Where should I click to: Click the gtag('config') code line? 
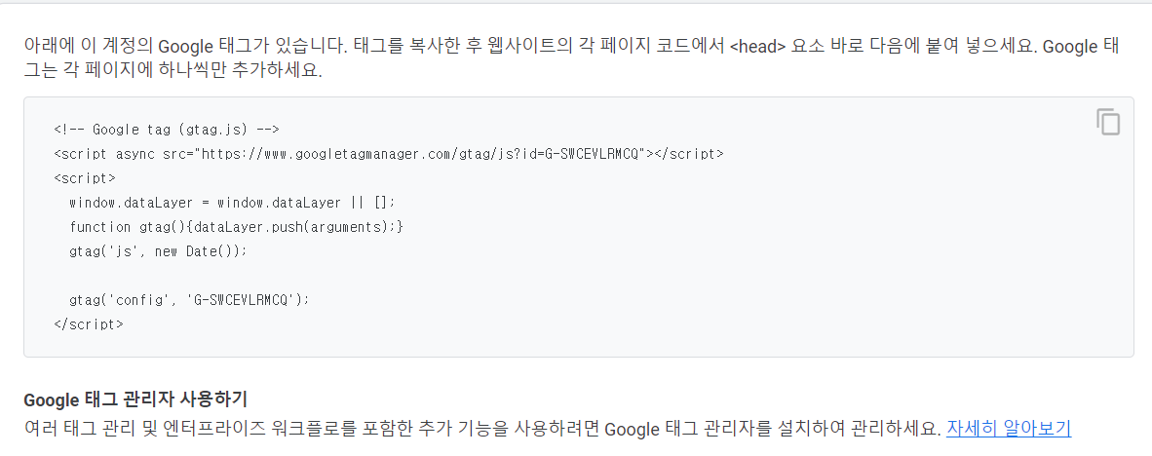189,299
